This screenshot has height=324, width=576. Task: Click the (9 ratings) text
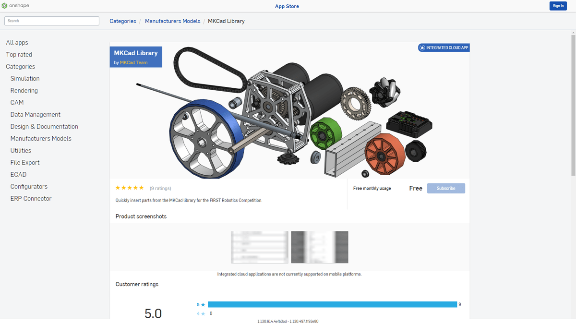[x=160, y=188]
